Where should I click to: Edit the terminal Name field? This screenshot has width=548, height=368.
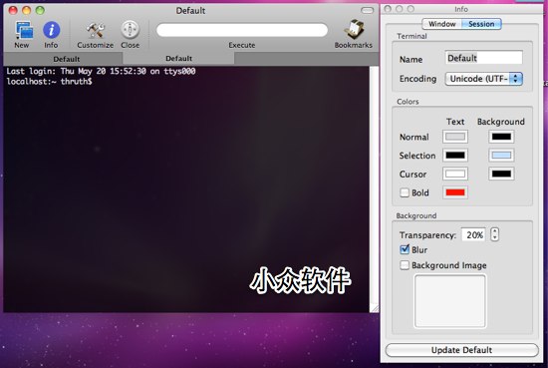coord(483,58)
